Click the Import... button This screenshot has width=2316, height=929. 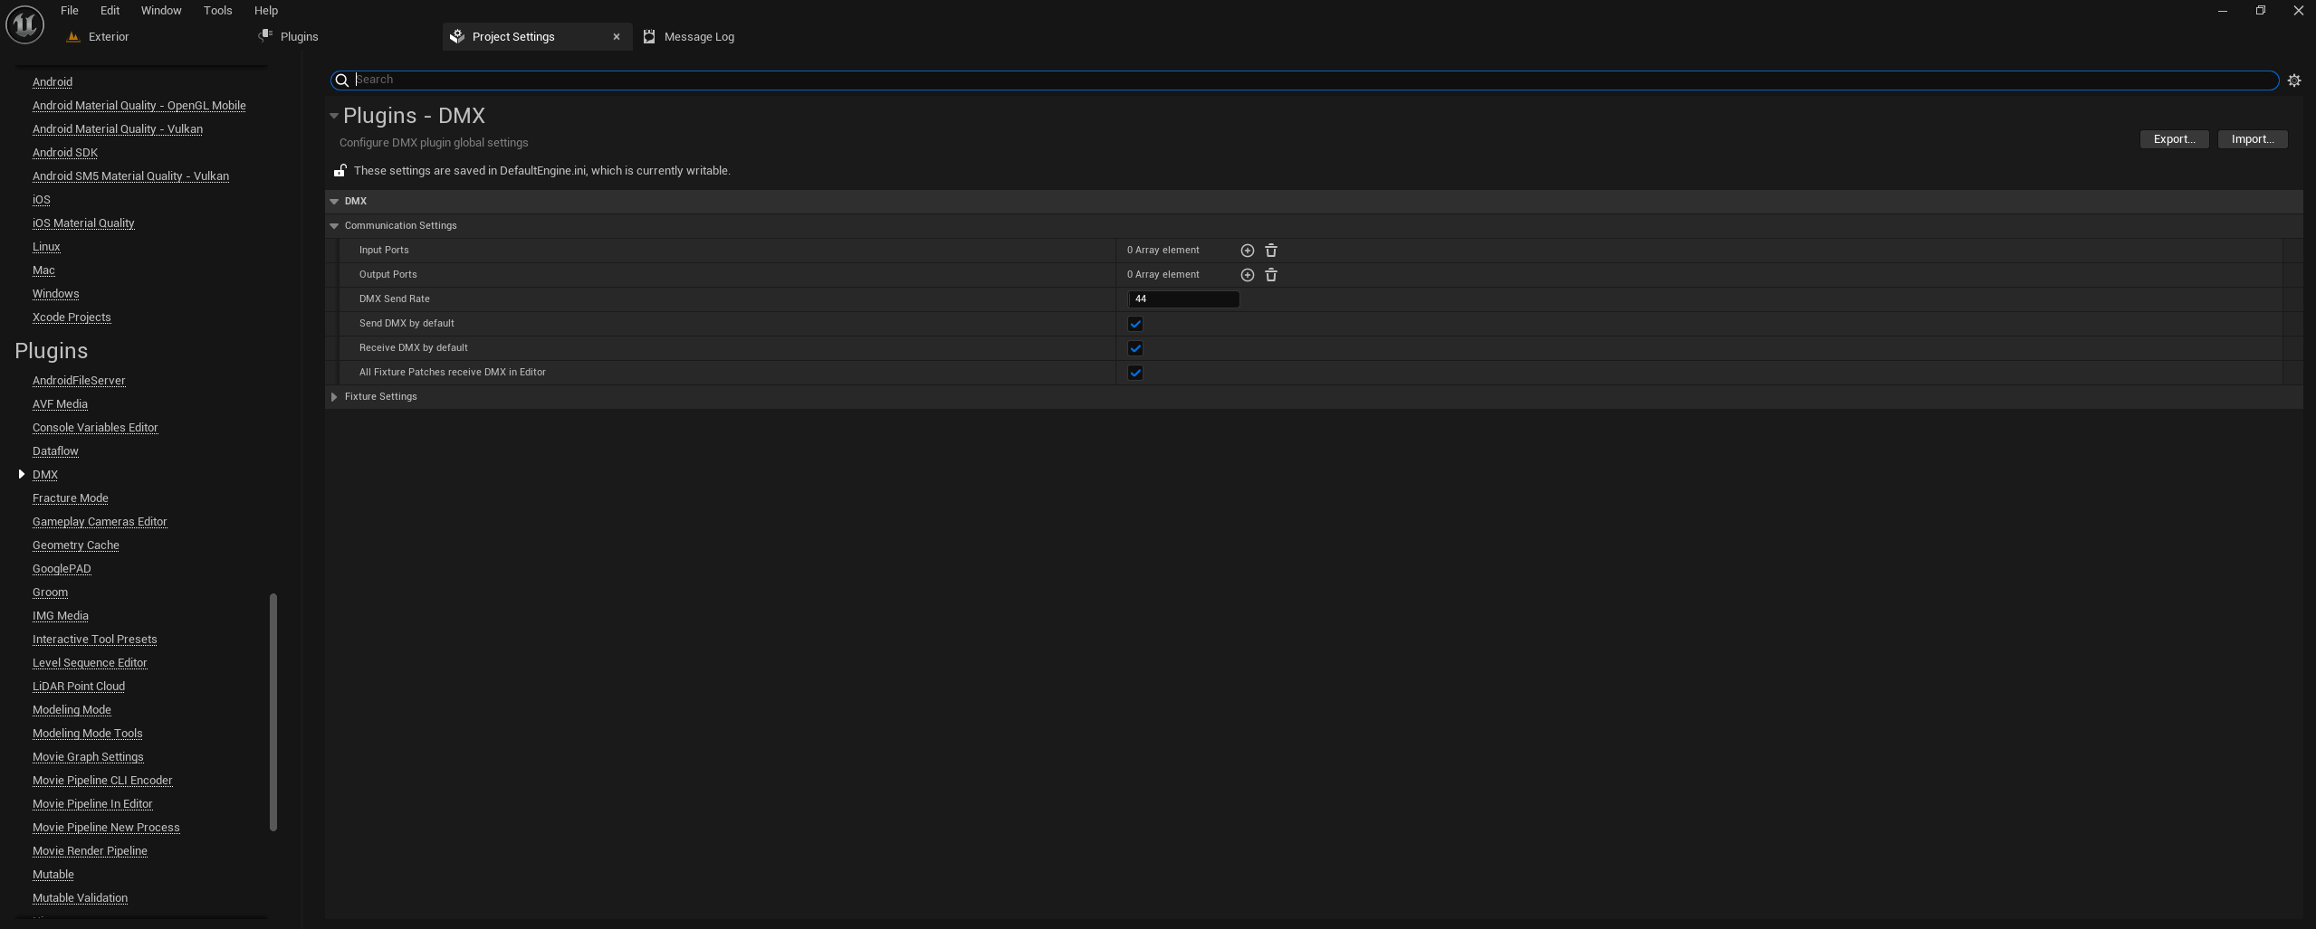[2253, 139]
